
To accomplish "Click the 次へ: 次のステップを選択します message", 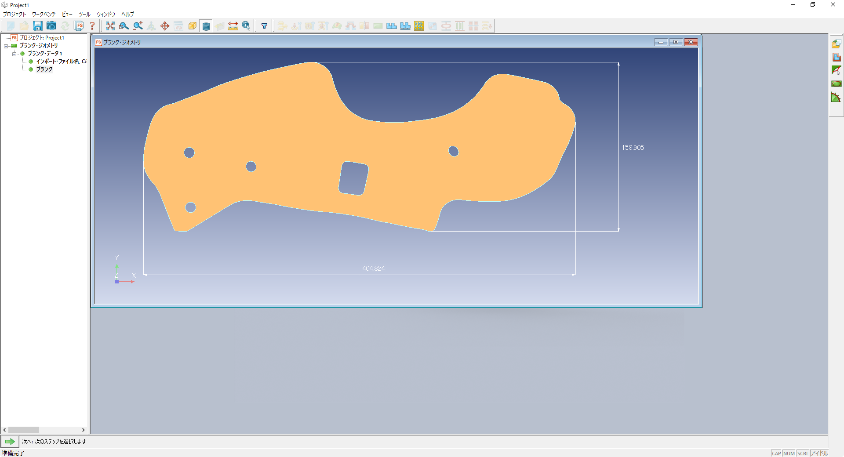I will click(x=54, y=441).
